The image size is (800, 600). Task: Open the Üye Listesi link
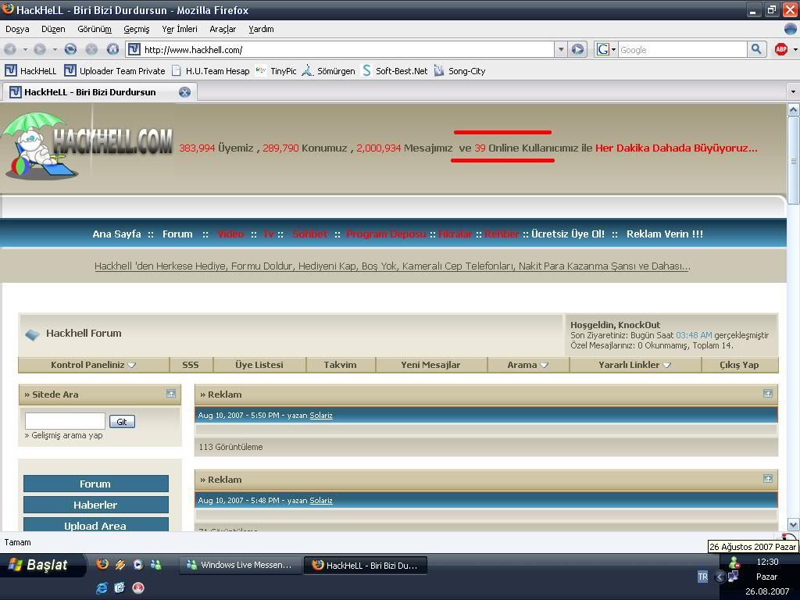[x=259, y=365]
